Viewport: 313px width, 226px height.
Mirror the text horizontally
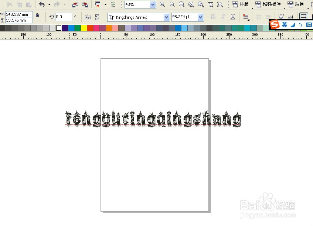(x=88, y=17)
